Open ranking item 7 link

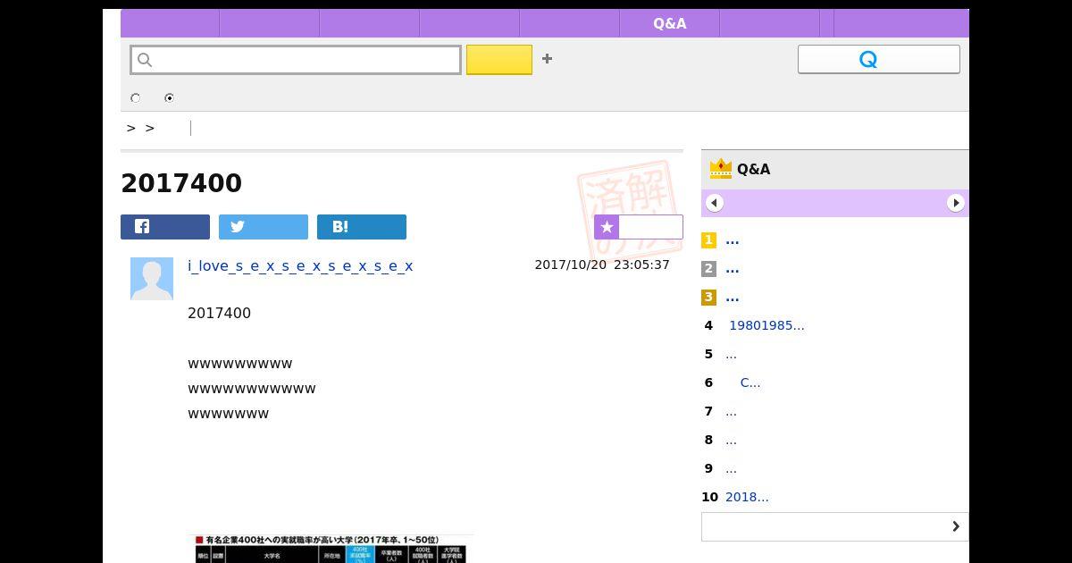pyautogui.click(x=731, y=412)
